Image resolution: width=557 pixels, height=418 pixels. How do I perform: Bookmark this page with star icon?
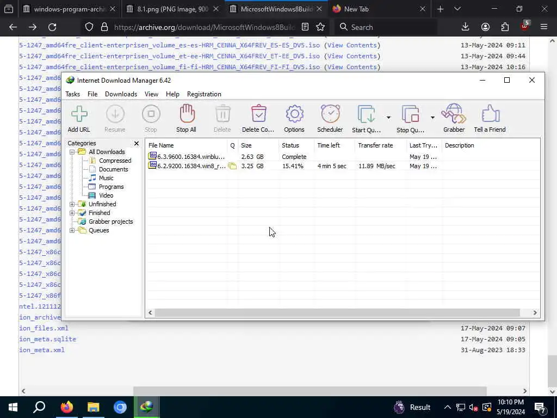(x=320, y=27)
